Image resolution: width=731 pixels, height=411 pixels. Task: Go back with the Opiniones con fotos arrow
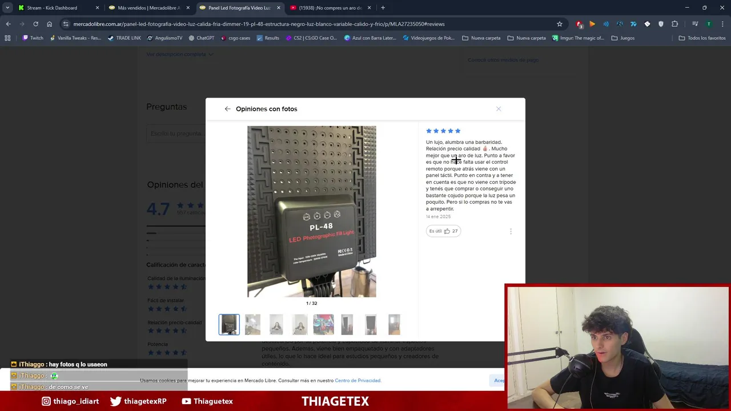coord(227,108)
